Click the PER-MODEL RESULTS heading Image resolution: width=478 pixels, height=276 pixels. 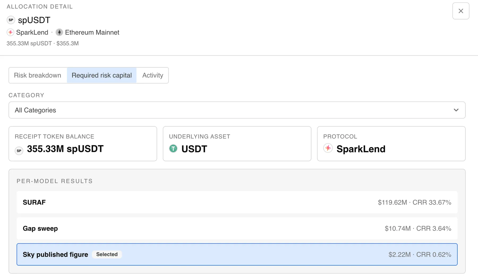click(55, 181)
